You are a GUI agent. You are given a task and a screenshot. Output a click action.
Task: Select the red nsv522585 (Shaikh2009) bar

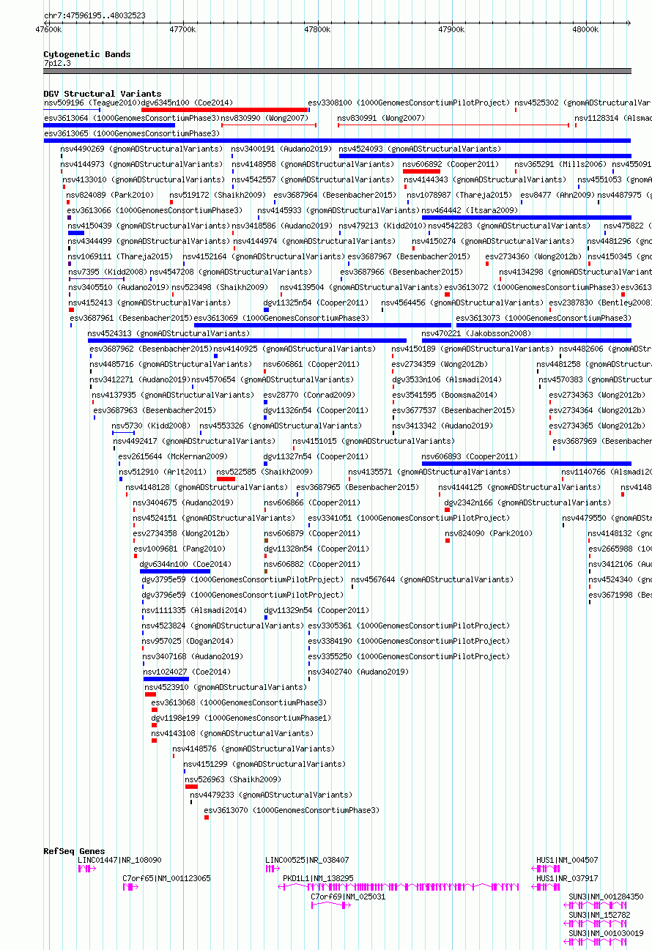pyautogui.click(x=226, y=479)
